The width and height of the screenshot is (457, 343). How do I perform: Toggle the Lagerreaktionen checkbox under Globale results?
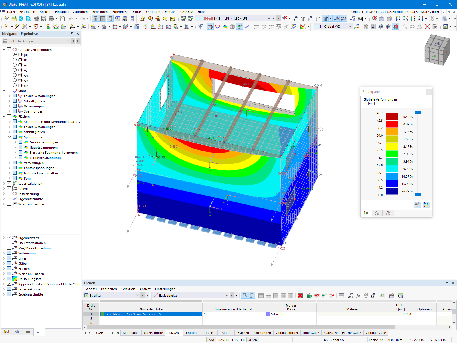click(x=9, y=183)
